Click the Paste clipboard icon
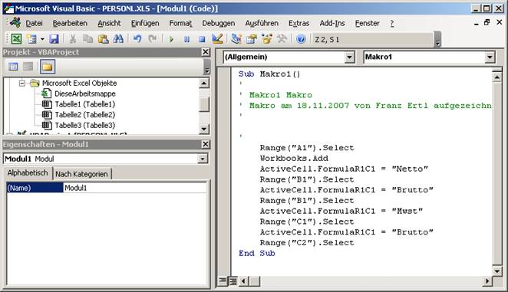508x292 pixels. (103, 39)
